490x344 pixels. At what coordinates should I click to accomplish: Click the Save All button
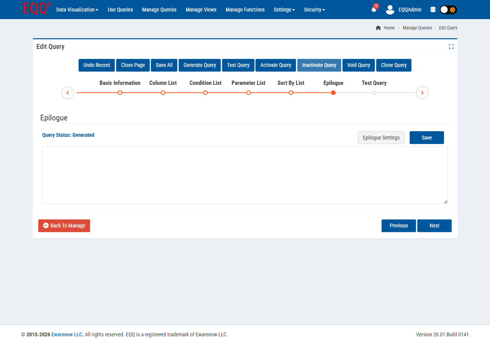[164, 65]
